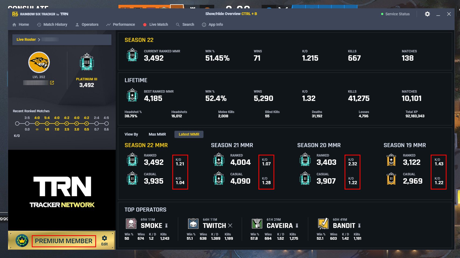Screen dimensions: 460x258
Task: Click the TWITCH operator name
Action: pyautogui.click(x=215, y=226)
